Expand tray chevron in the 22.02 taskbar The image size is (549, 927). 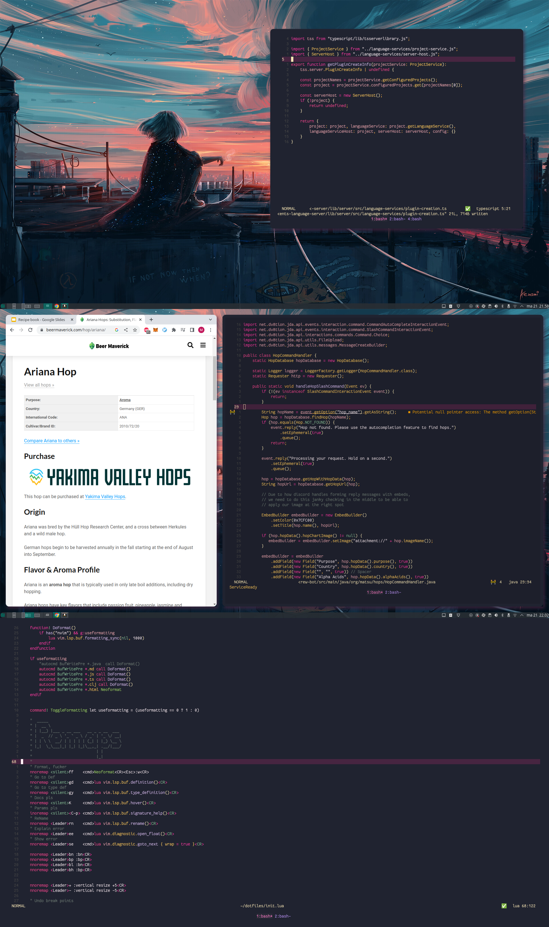point(522,615)
